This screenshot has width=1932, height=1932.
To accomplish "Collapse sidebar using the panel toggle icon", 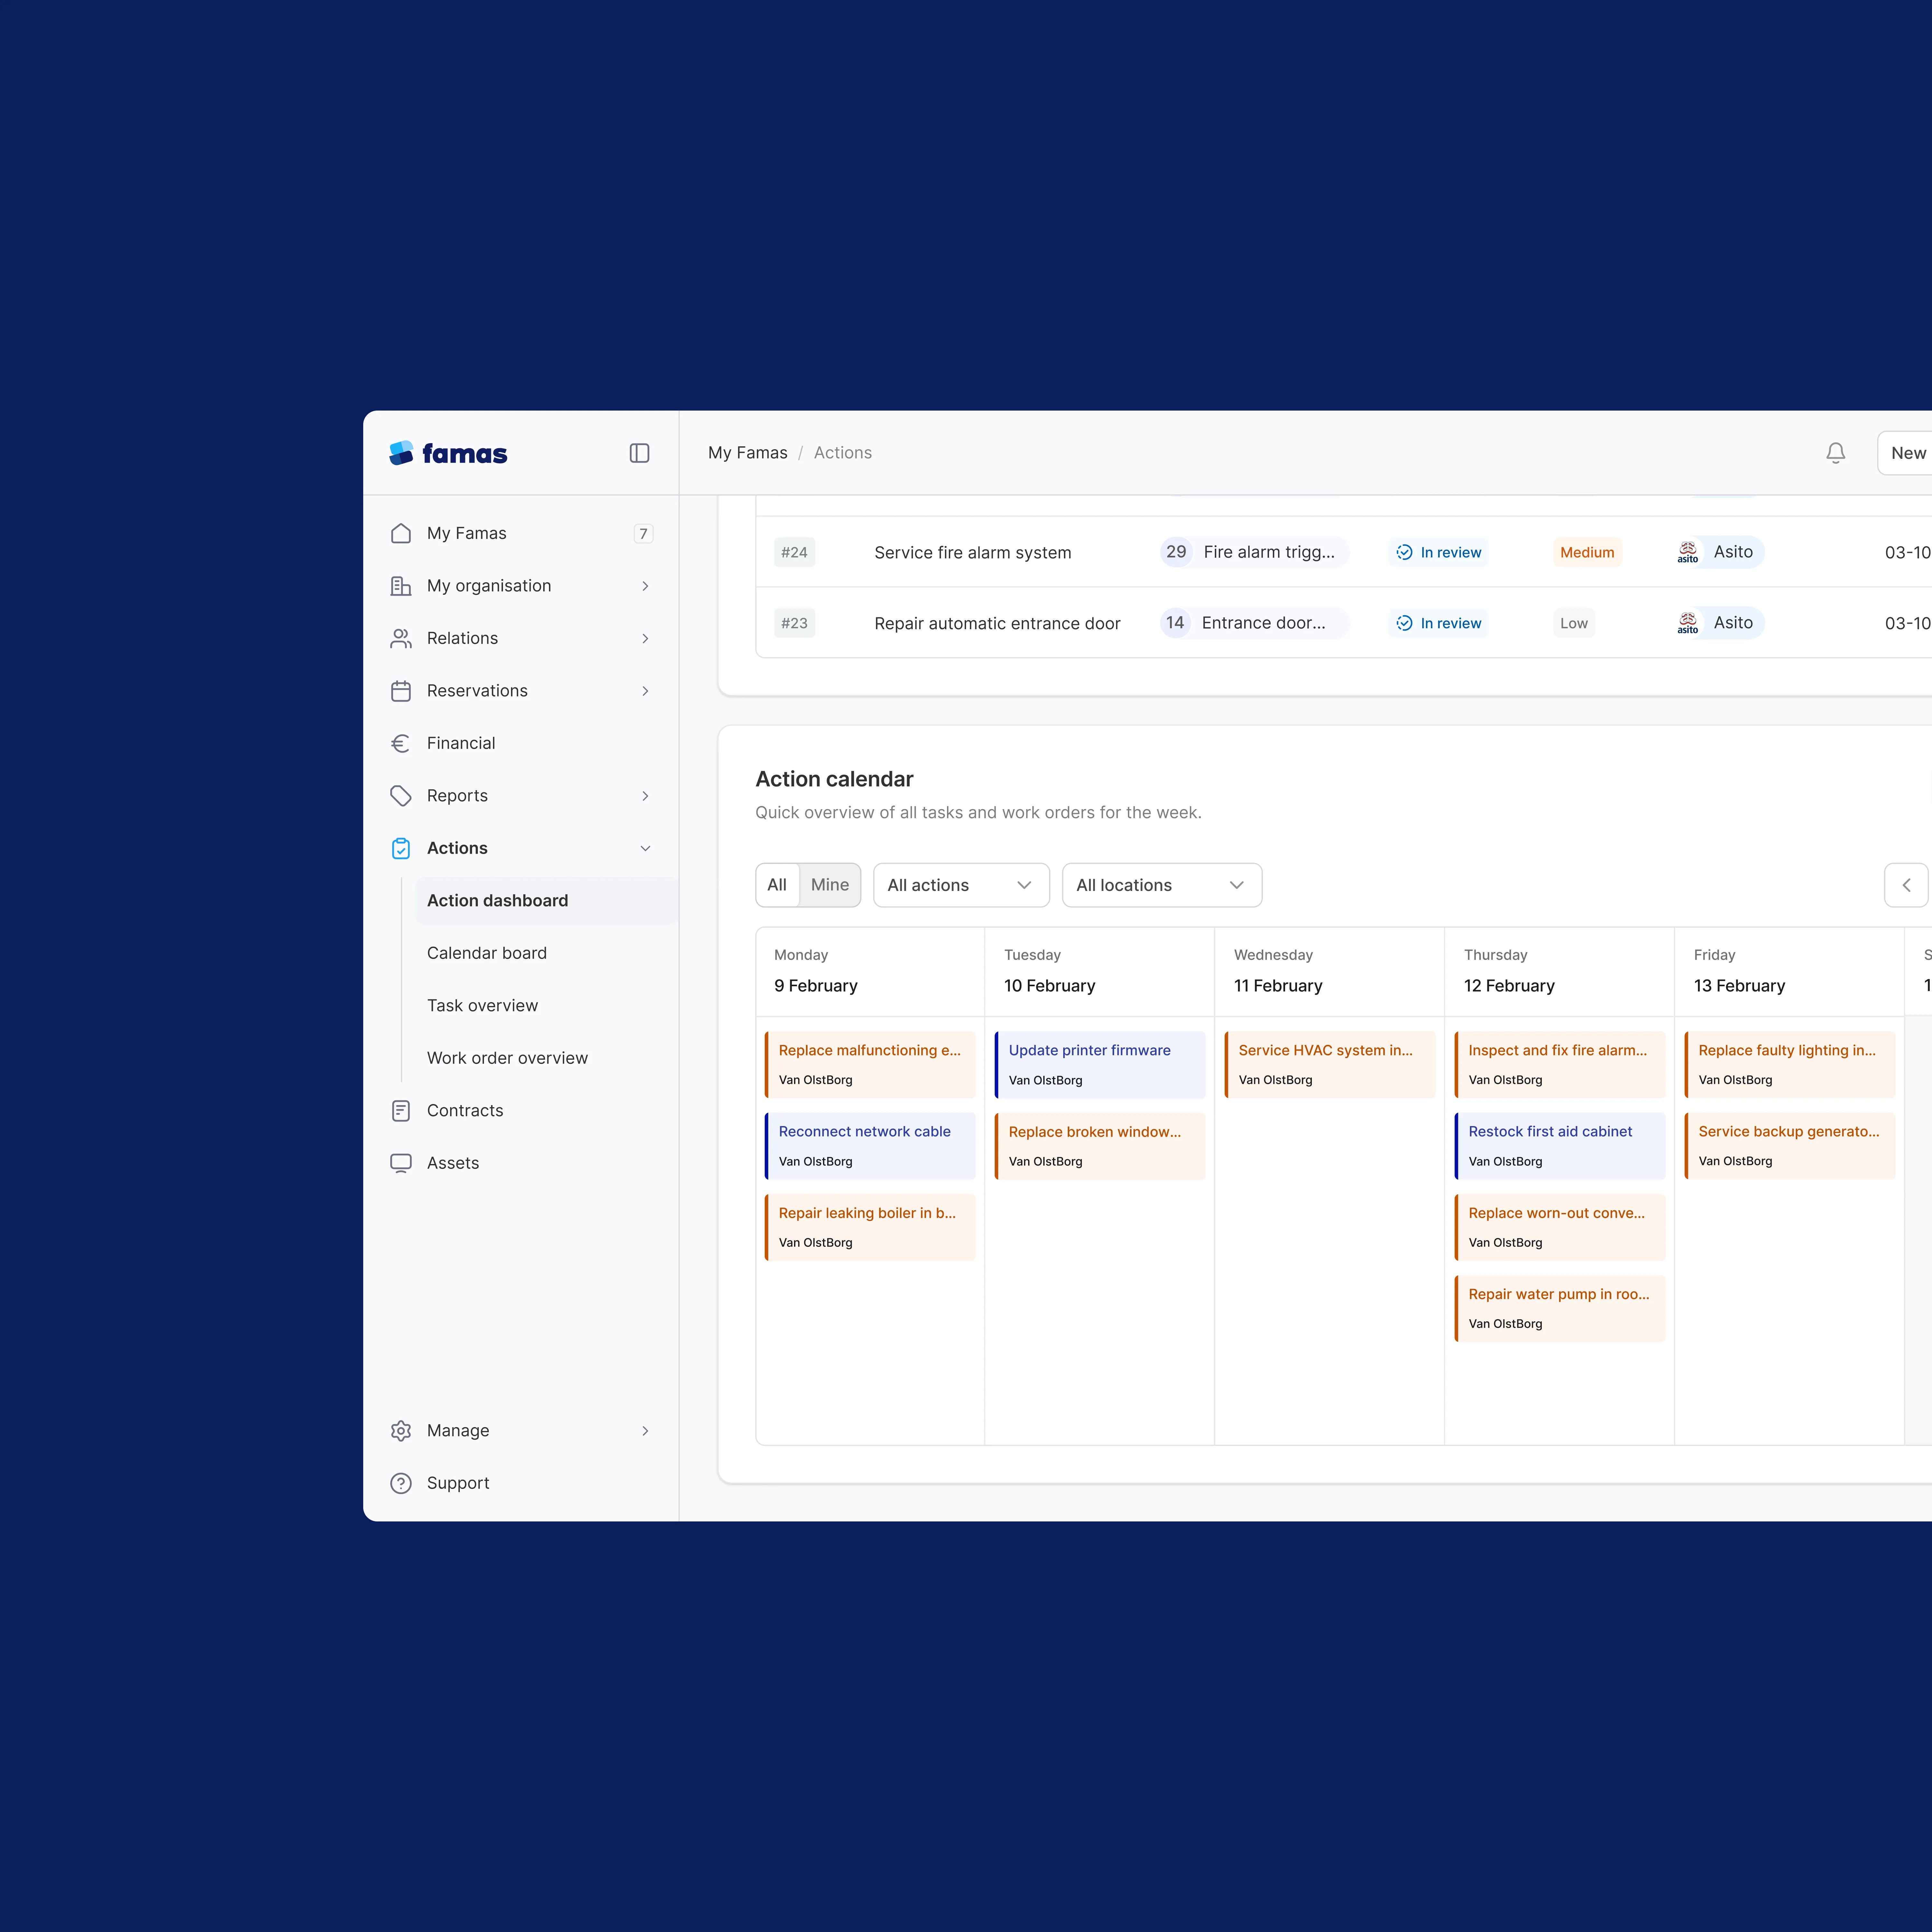I will tap(639, 453).
